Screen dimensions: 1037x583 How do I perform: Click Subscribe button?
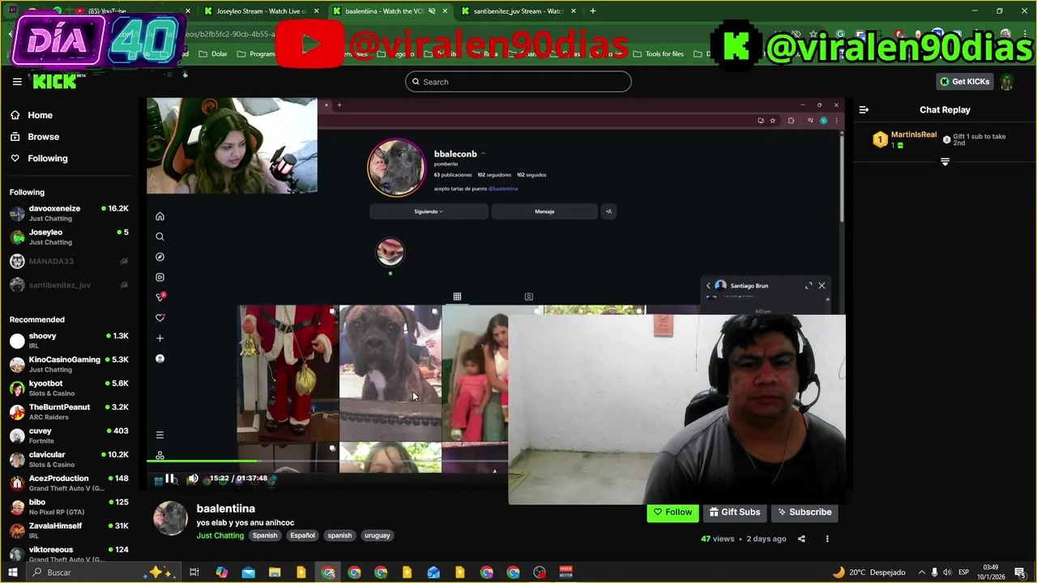pyautogui.click(x=804, y=513)
